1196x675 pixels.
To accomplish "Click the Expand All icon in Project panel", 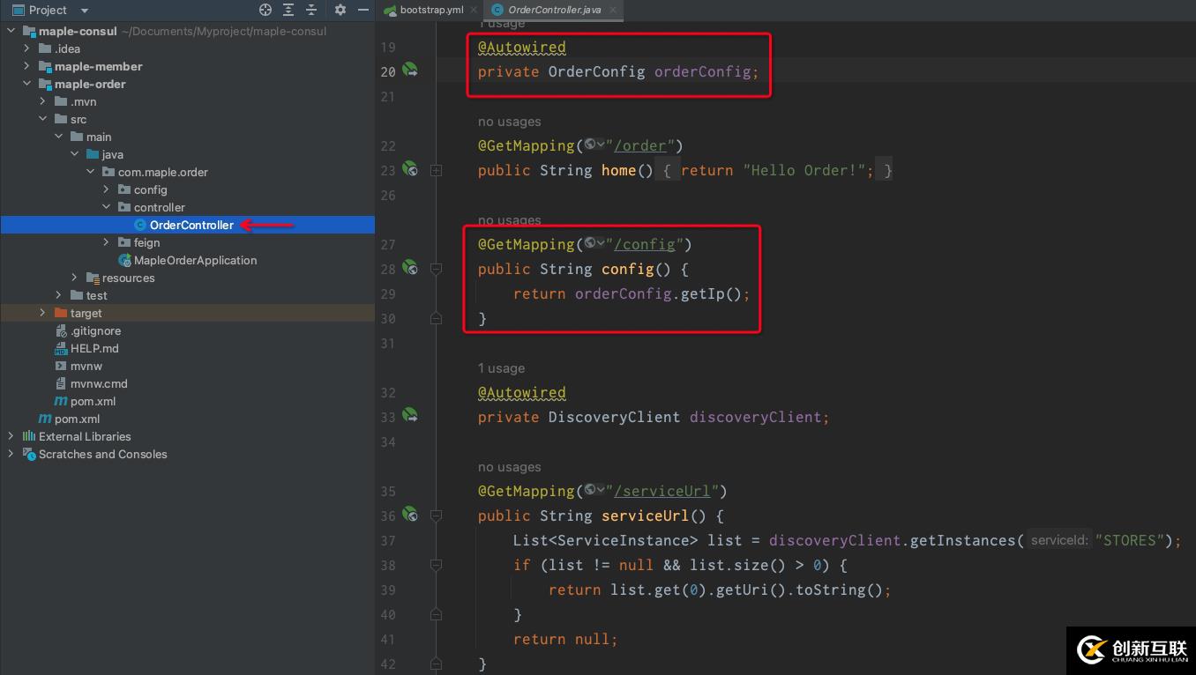I will (x=288, y=10).
